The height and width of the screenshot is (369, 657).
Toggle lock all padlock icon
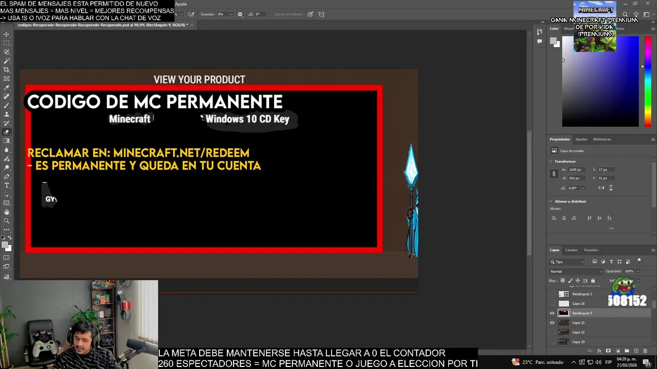pyautogui.click(x=593, y=280)
